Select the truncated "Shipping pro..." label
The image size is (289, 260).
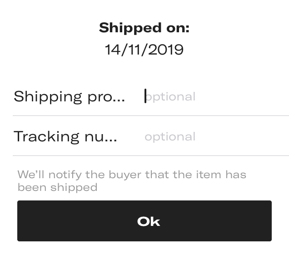[x=69, y=96]
